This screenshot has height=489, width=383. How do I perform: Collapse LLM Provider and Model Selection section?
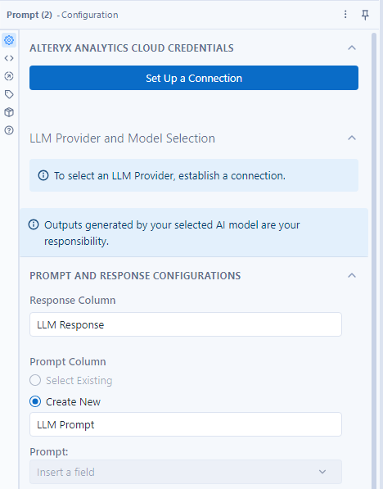(x=352, y=138)
